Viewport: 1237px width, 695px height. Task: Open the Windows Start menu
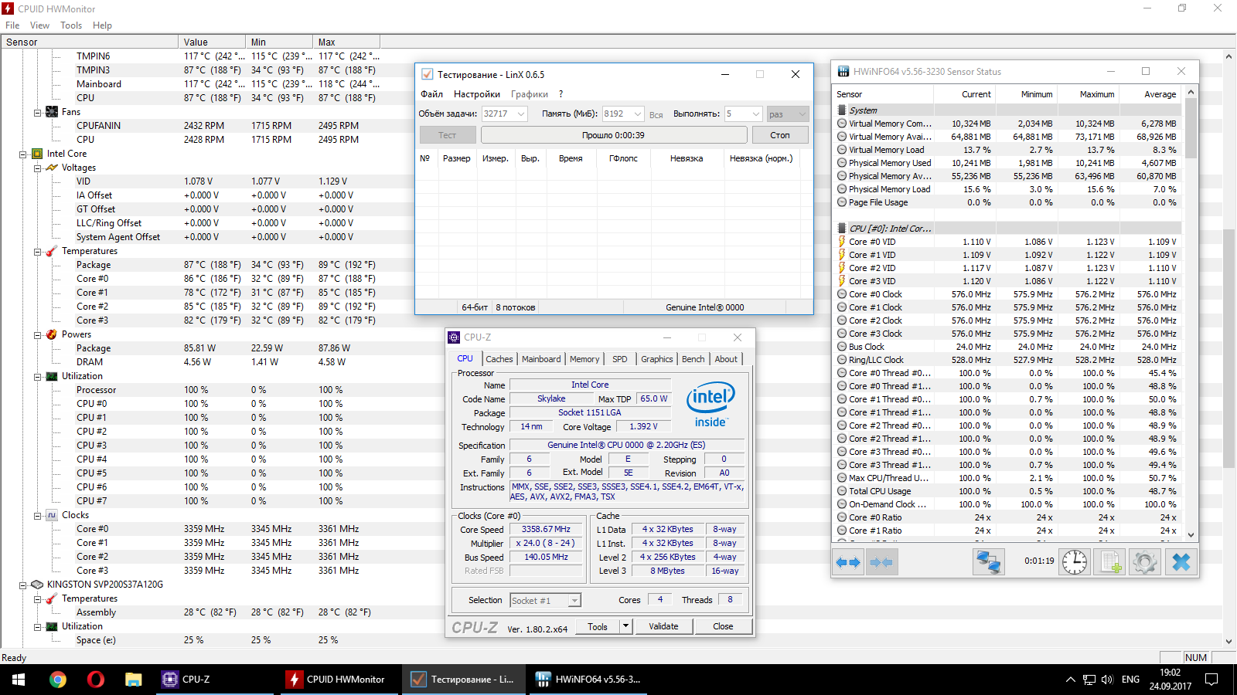point(19,680)
